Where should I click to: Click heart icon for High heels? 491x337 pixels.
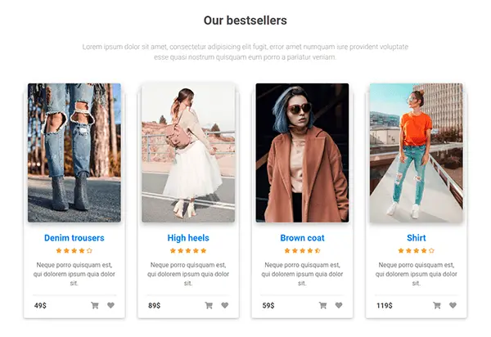click(224, 306)
